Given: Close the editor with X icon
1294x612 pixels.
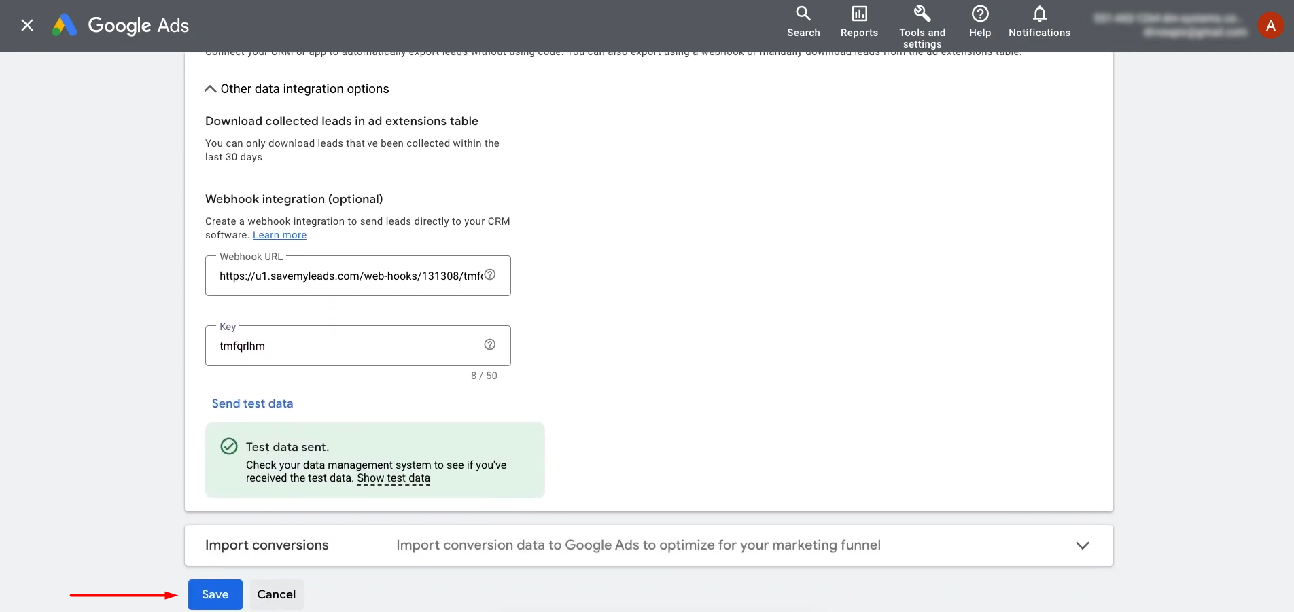Looking at the screenshot, I should 27,26.
